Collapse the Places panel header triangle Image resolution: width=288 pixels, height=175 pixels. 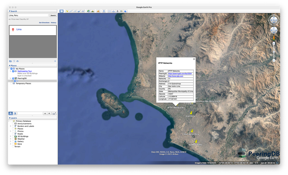pyautogui.click(x=10, y=66)
